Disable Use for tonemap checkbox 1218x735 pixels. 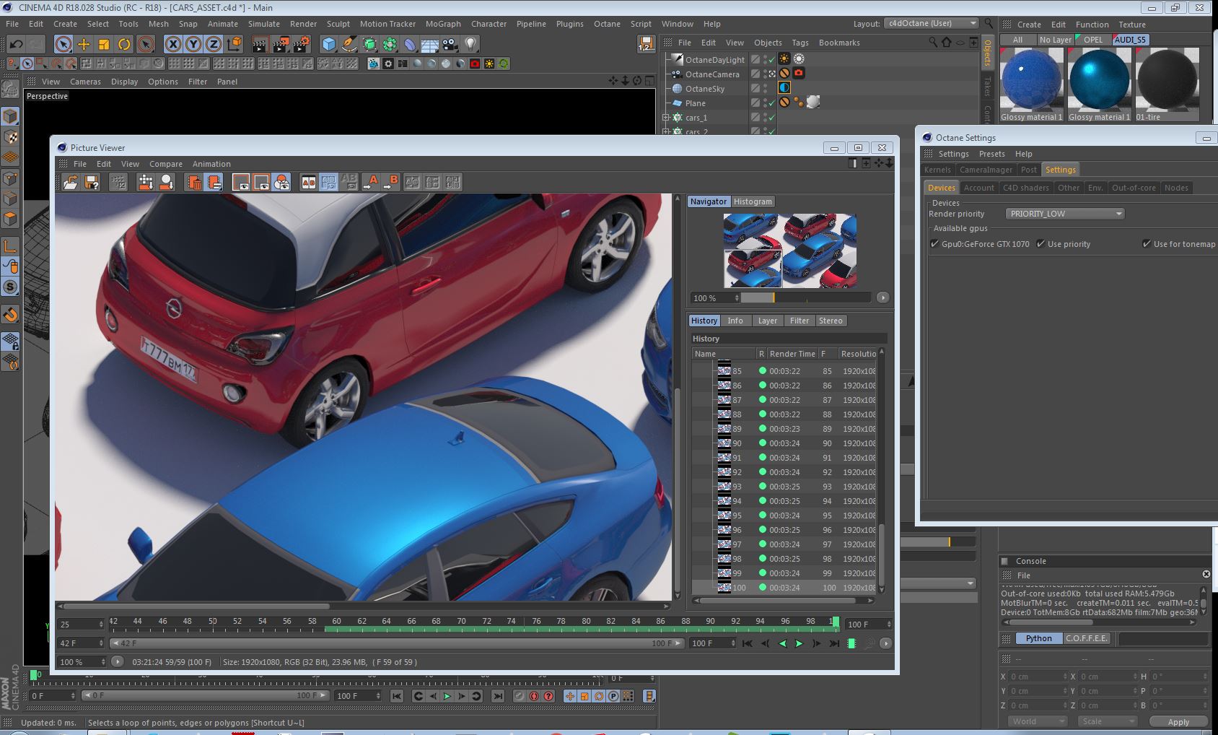click(1147, 244)
